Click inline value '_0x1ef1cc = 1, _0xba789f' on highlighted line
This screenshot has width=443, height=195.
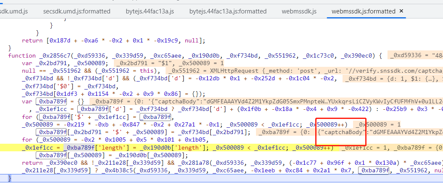pos(391,147)
